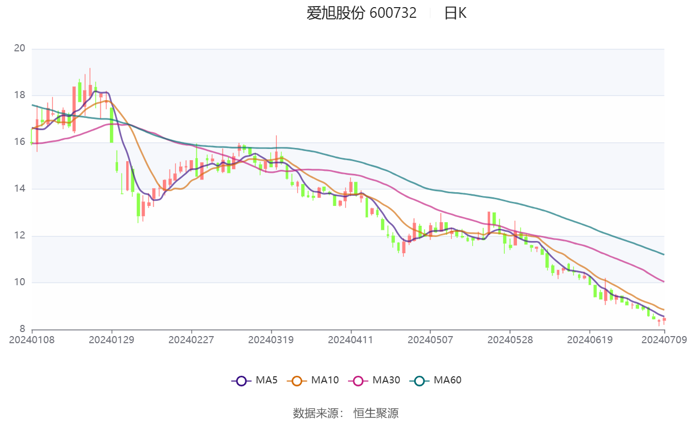Viewport: 692px width, 421px height.
Task: Toggle the MA5 legend series
Action: coord(254,380)
